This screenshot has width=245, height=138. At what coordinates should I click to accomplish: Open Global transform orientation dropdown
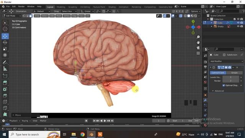[x=87, y=11]
